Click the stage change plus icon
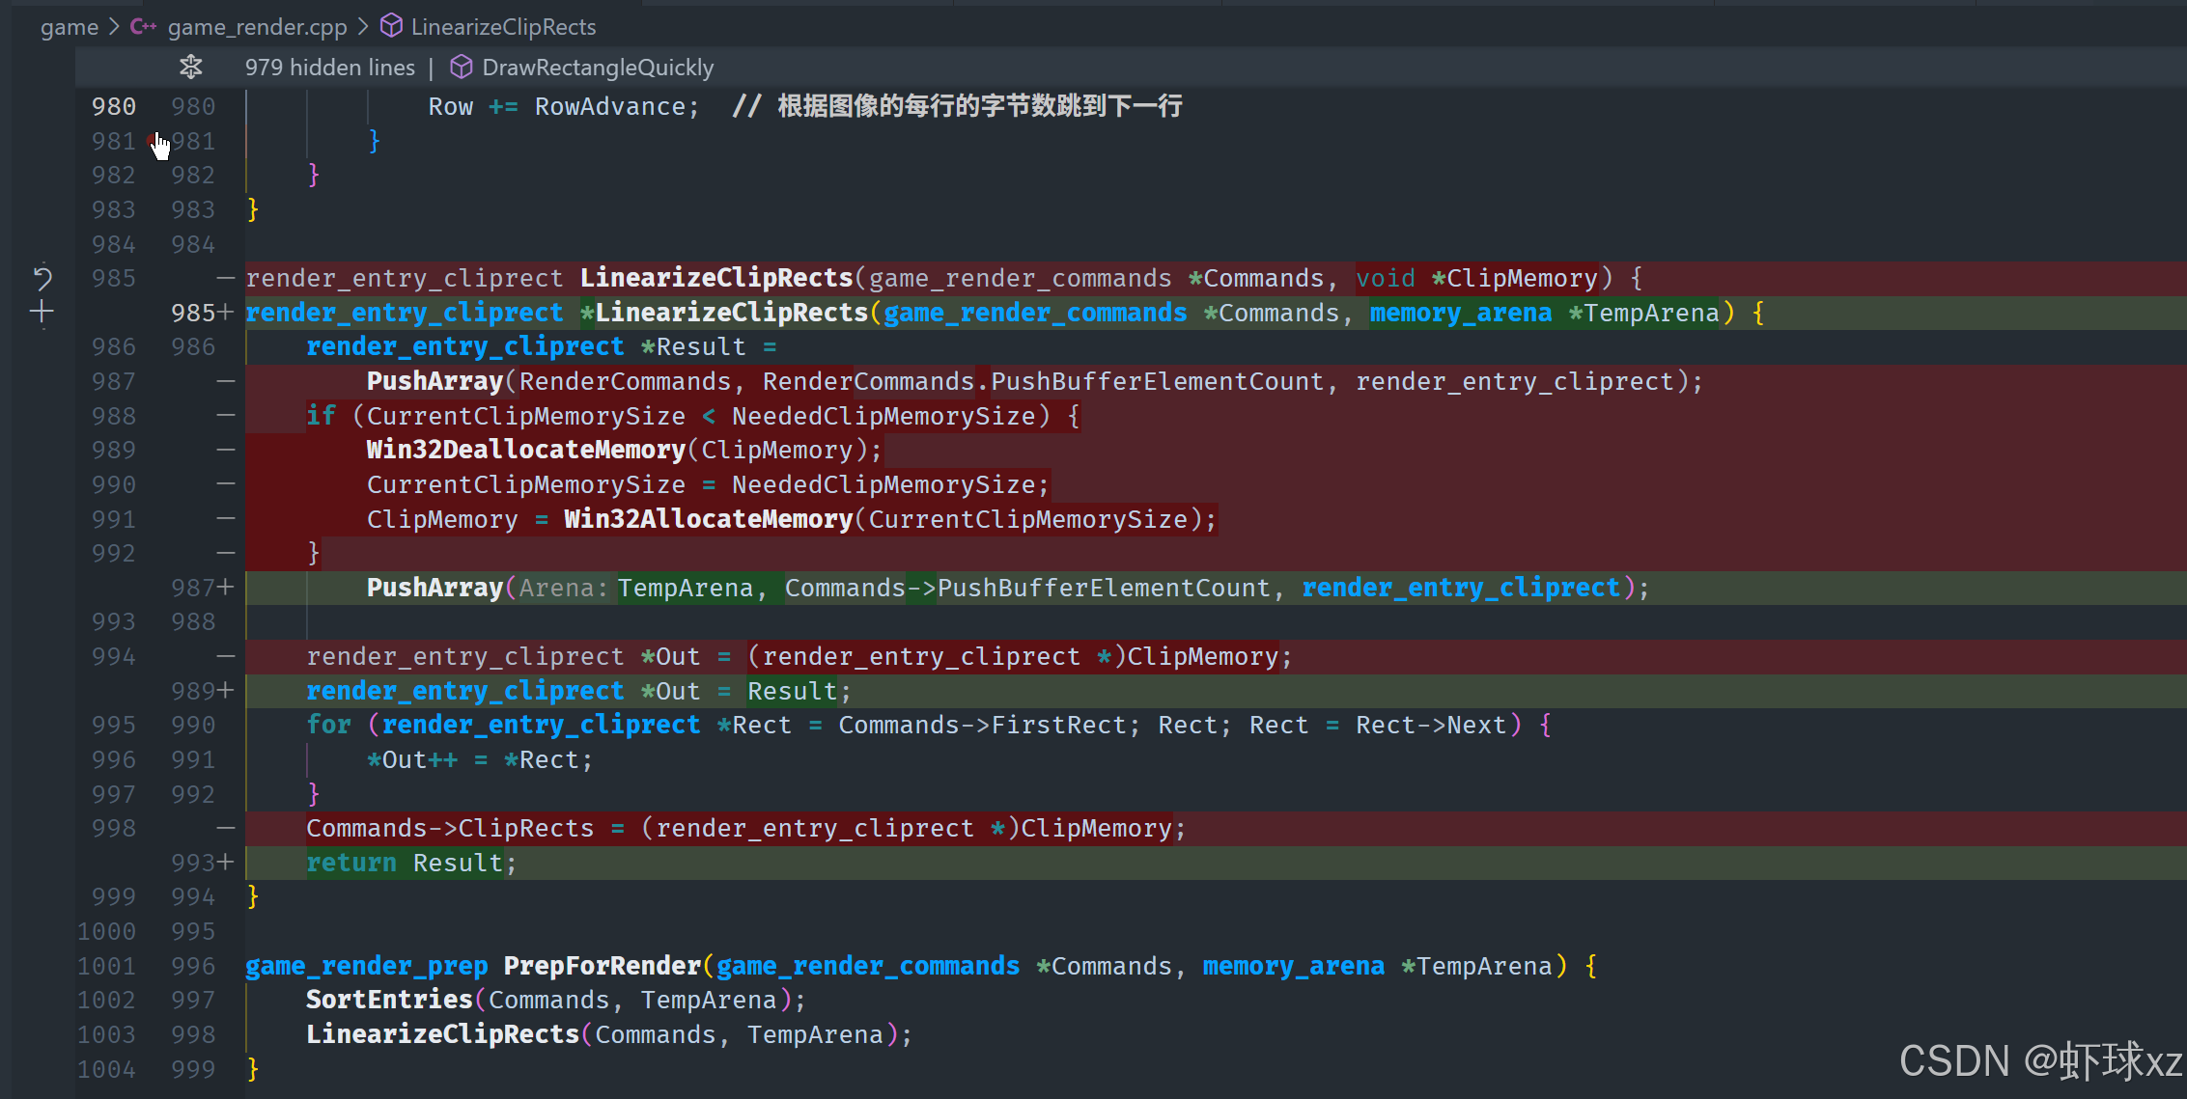2187x1099 pixels. click(x=42, y=312)
